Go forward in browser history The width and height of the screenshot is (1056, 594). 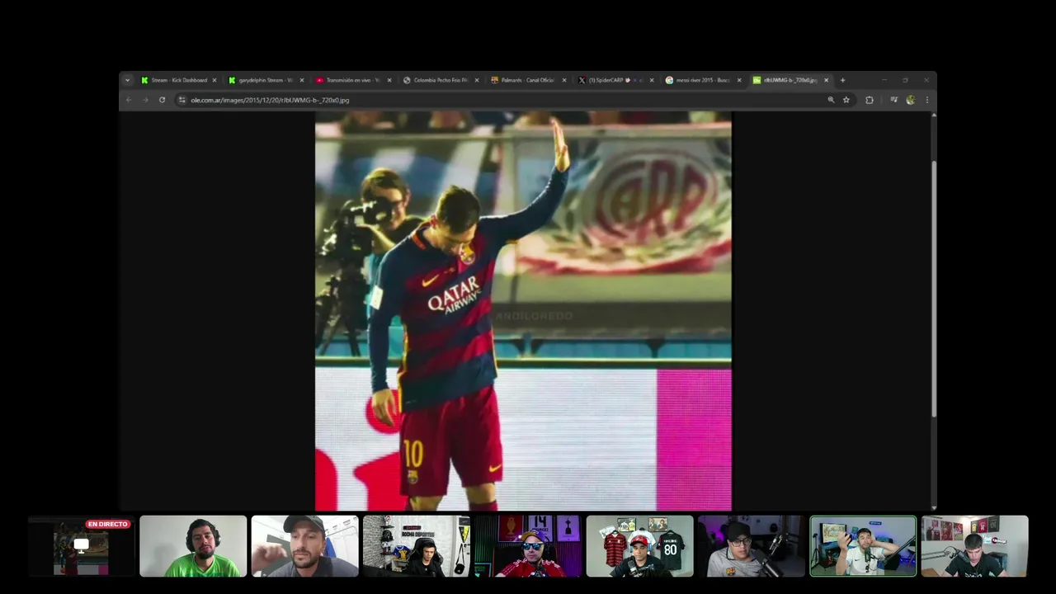[x=145, y=100]
